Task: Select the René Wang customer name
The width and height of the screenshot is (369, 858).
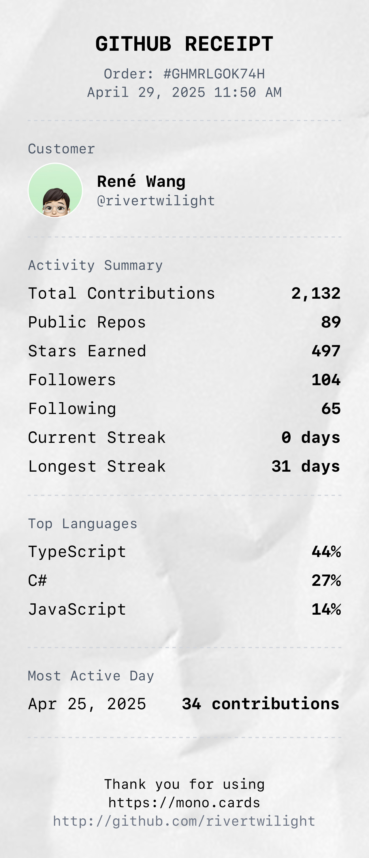Action: pyautogui.click(x=141, y=182)
